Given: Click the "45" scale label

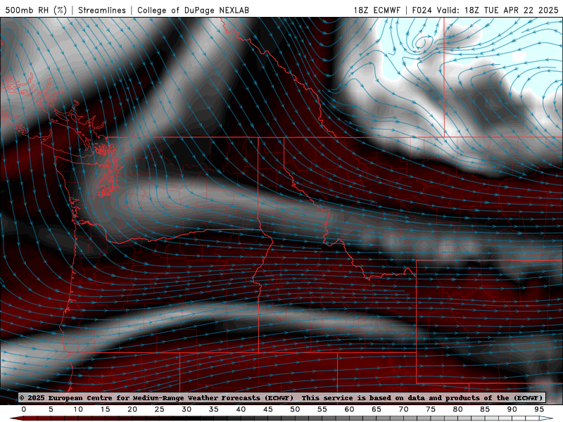Looking at the screenshot, I should pyautogui.click(x=268, y=409).
